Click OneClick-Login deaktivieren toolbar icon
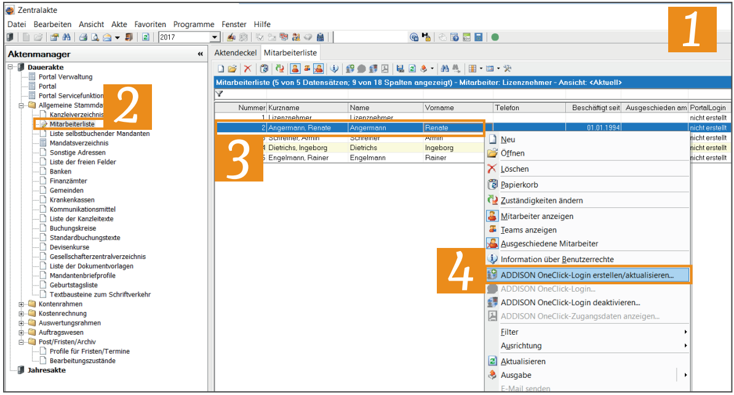The image size is (734, 395). (x=373, y=69)
